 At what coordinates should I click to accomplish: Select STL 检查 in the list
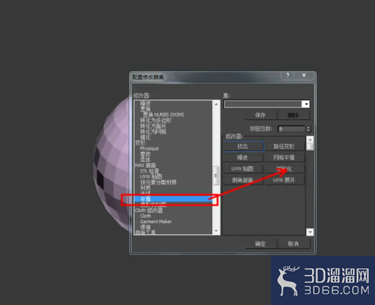pos(150,171)
